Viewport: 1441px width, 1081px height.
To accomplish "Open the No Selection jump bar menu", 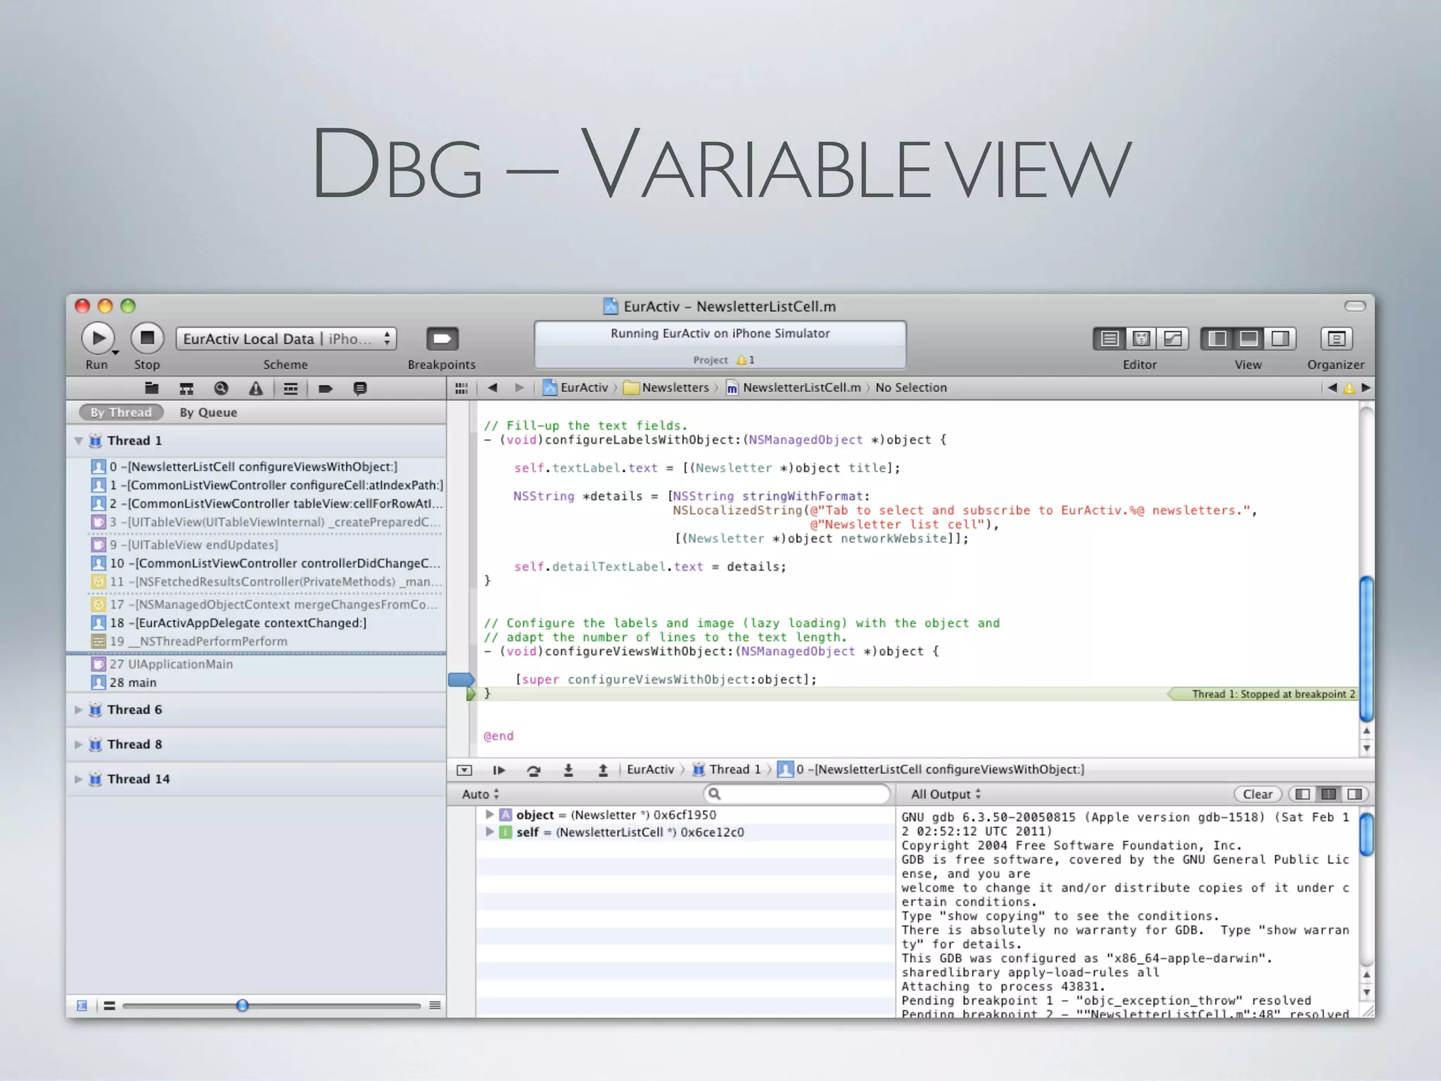I will click(x=911, y=388).
